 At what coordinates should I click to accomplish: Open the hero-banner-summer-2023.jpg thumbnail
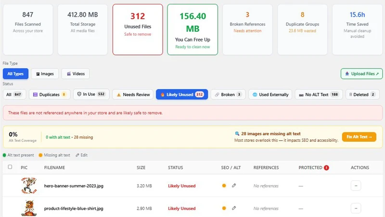pos(29,186)
